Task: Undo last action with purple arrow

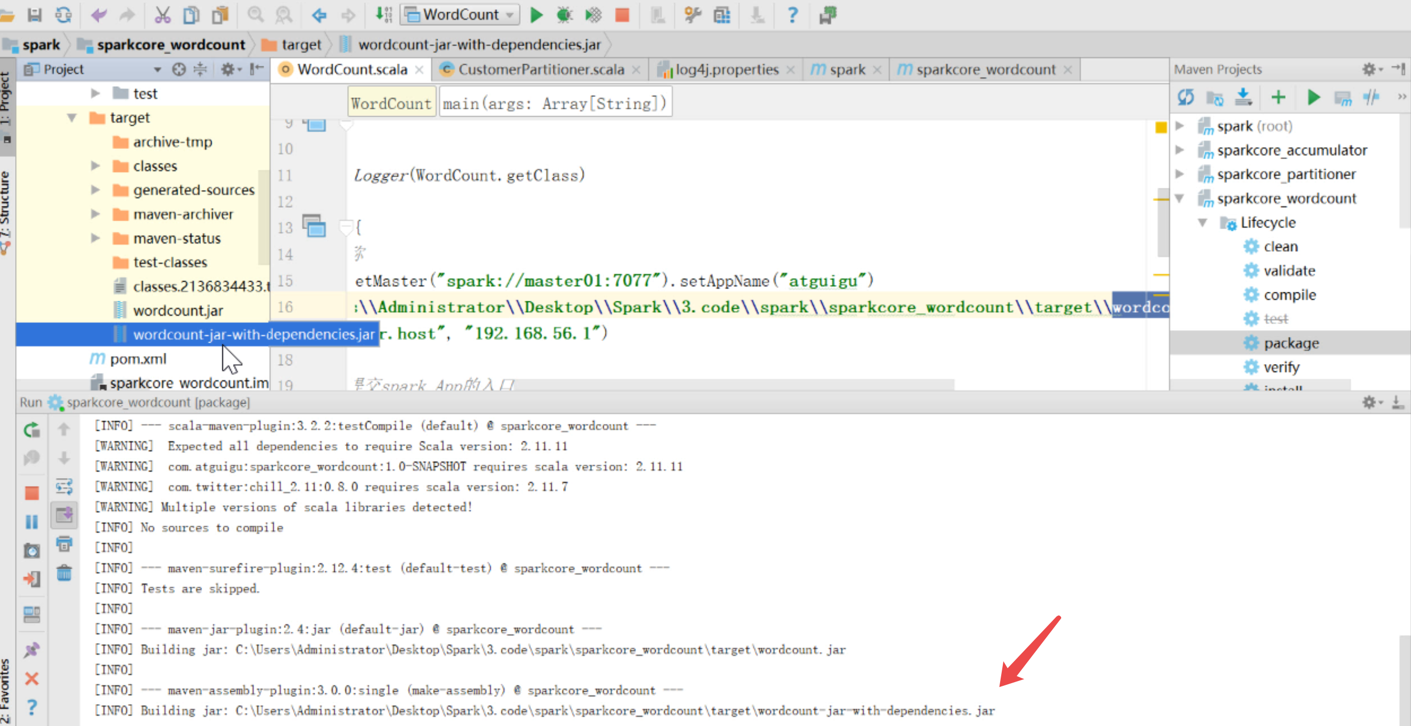Action: click(x=99, y=15)
